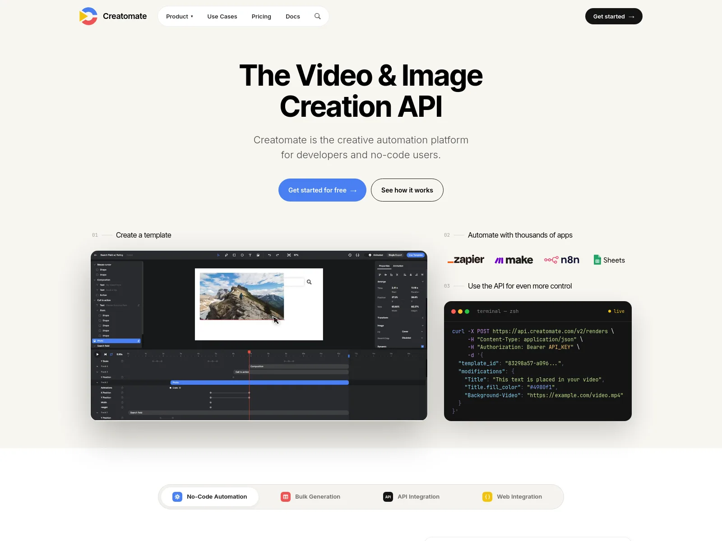This screenshot has height=541, width=722.
Task: Go to Use Cases in navigation
Action: tap(222, 17)
